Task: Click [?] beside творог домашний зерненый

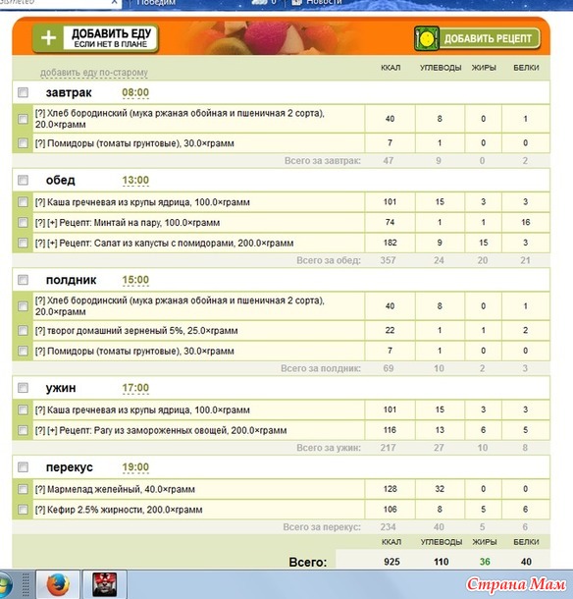Action: click(40, 331)
